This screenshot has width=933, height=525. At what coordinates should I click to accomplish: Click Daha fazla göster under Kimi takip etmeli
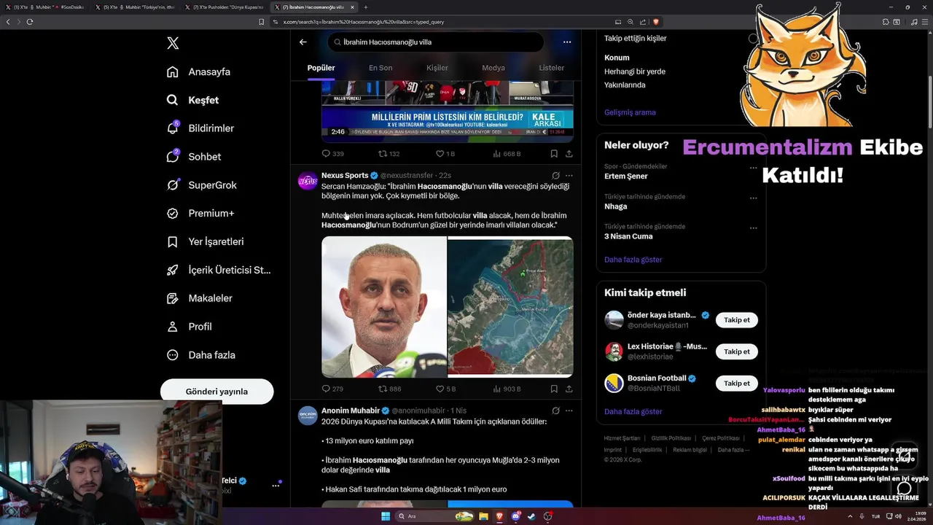pyautogui.click(x=633, y=412)
